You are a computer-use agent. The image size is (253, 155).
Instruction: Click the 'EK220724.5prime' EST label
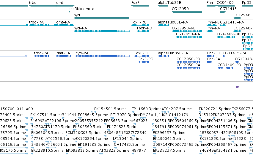click(215, 109)
